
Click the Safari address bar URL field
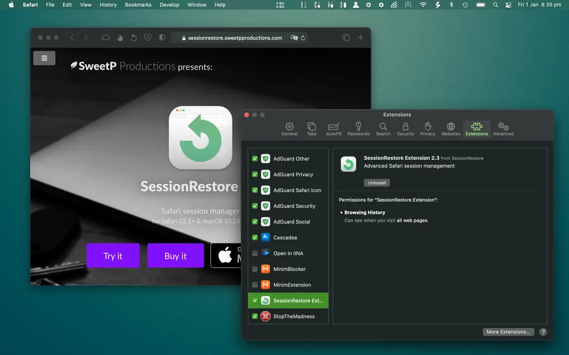click(x=235, y=38)
